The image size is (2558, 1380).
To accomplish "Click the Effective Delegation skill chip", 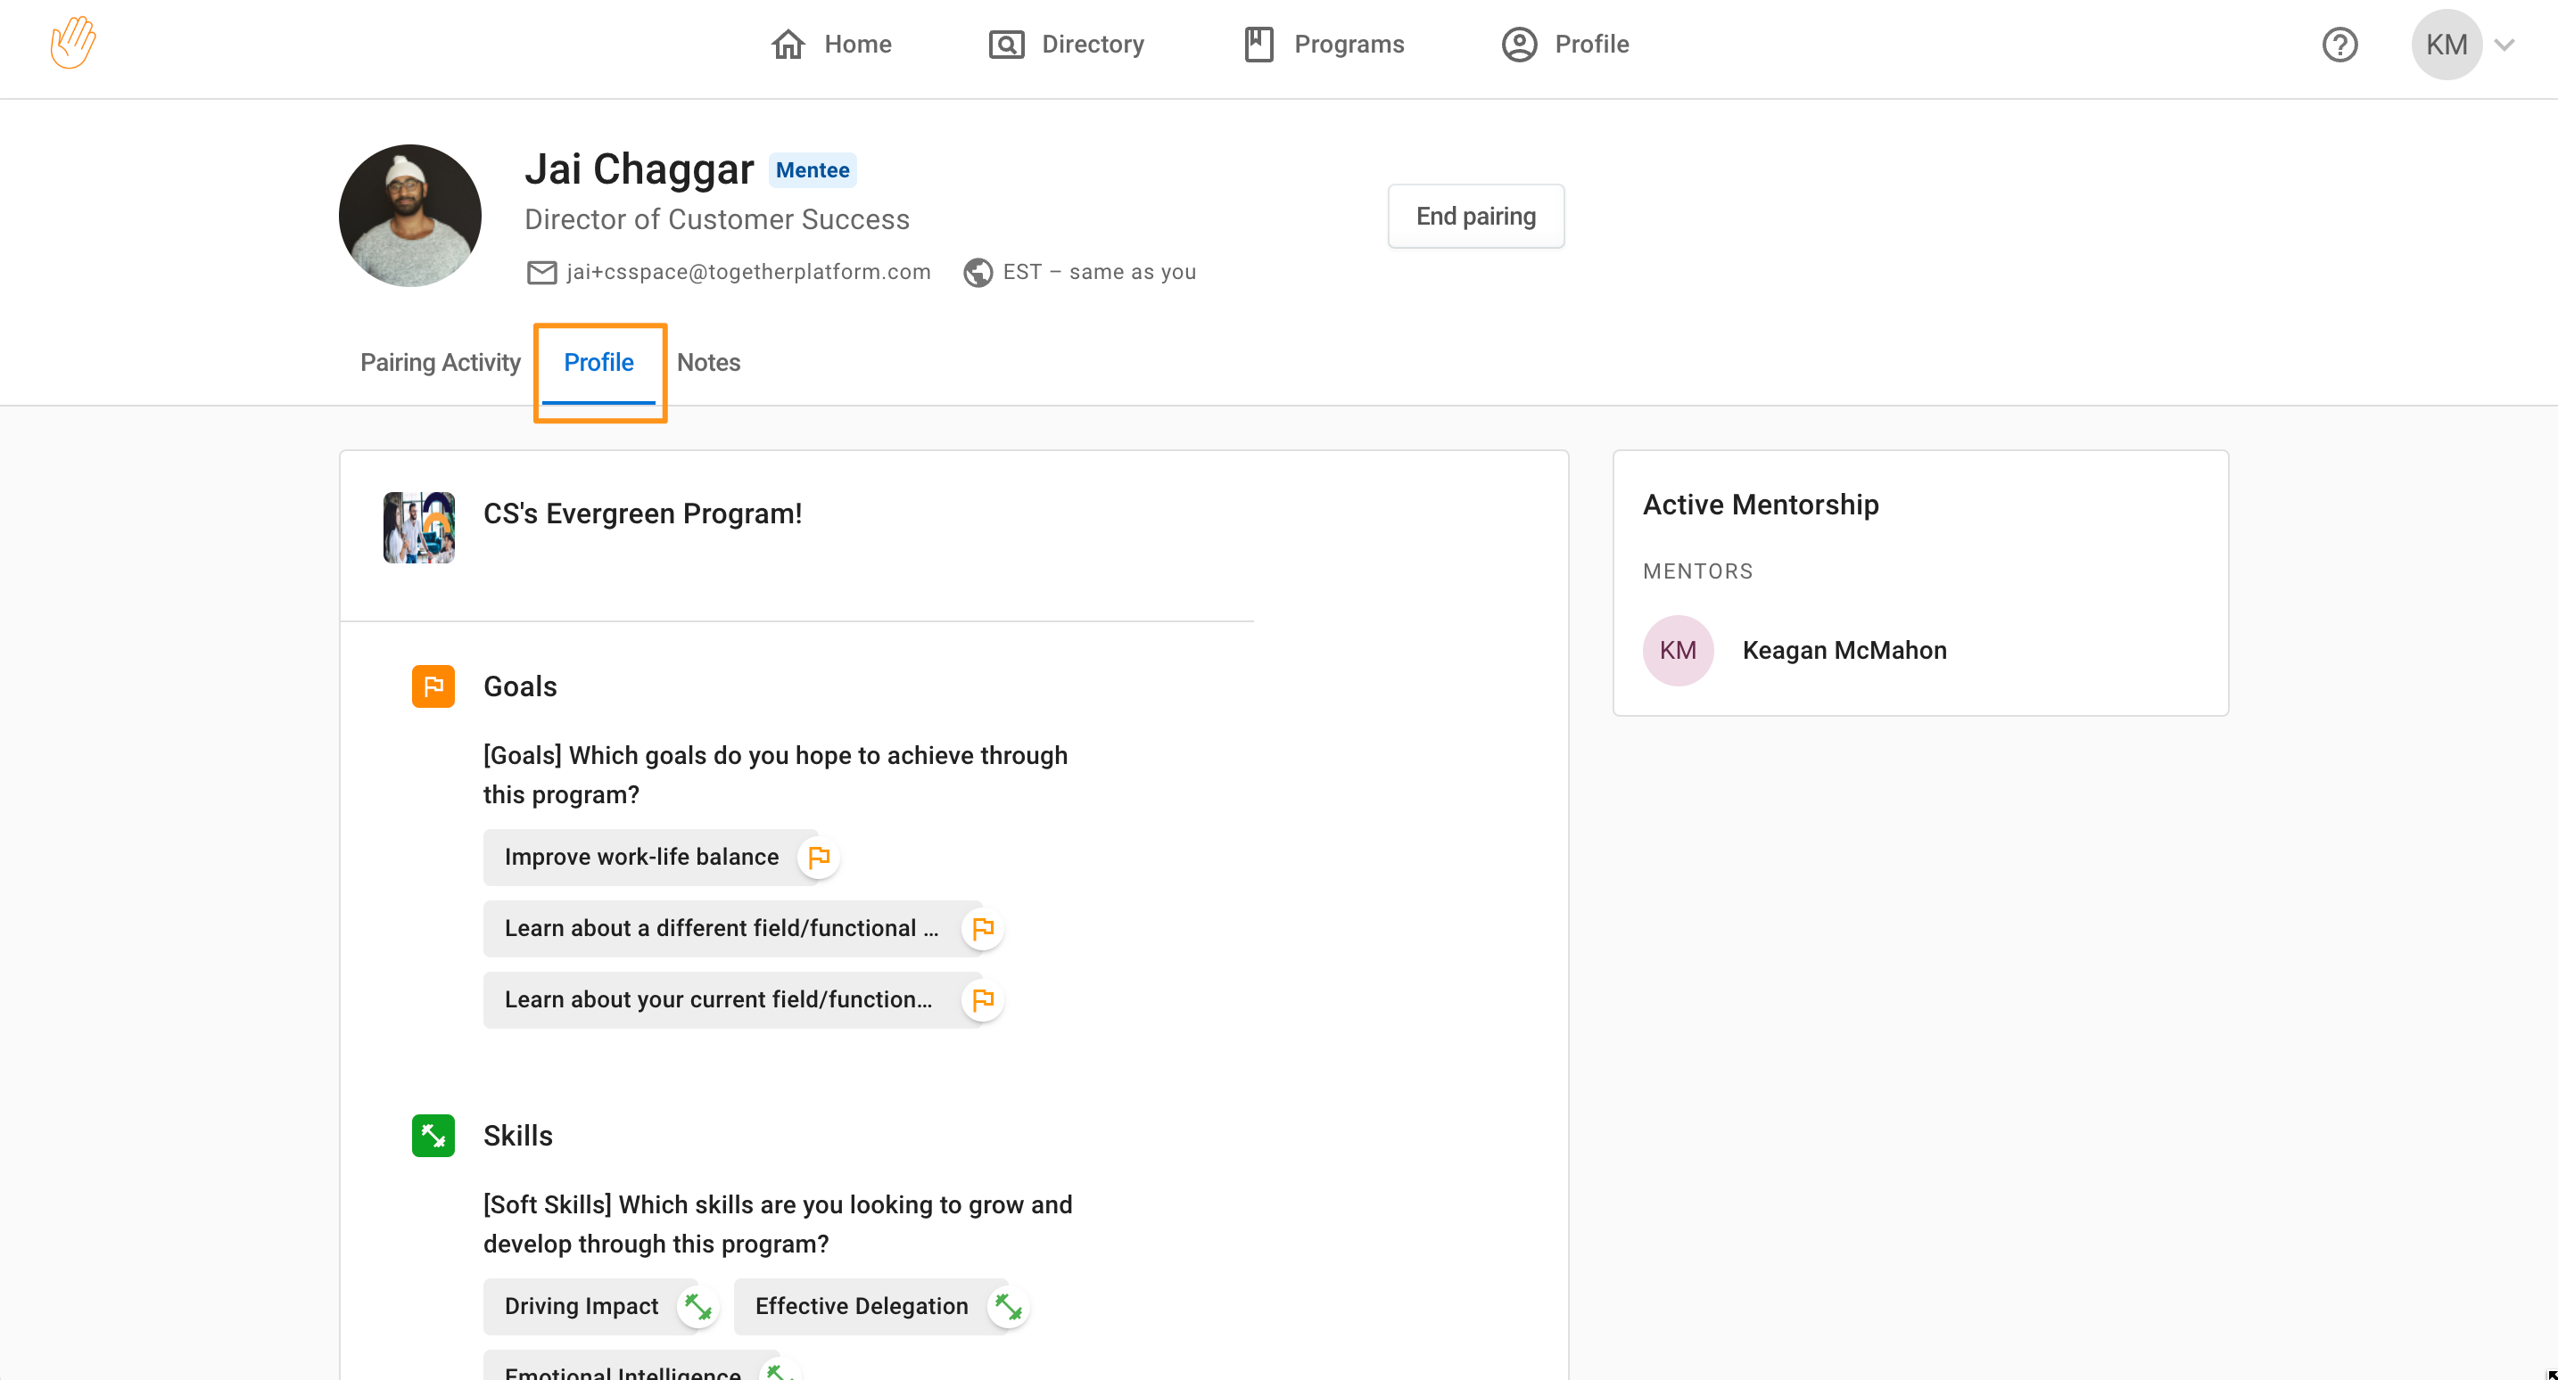I will tap(870, 1307).
